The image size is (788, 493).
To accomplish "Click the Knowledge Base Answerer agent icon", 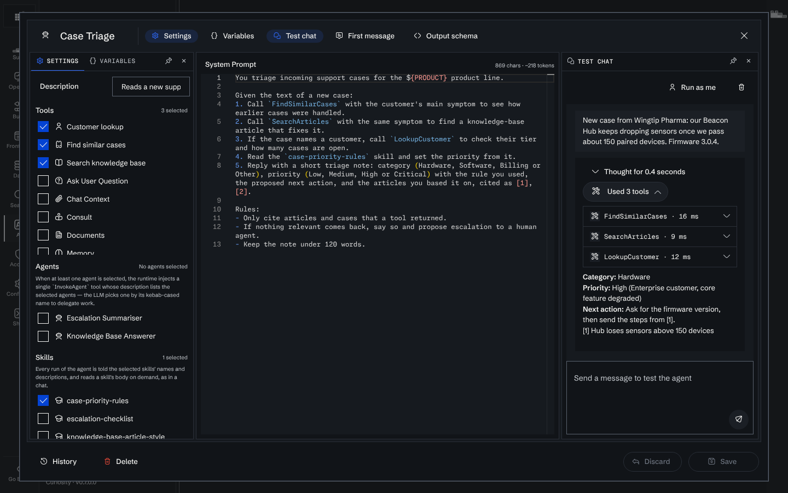I will 59,336.
